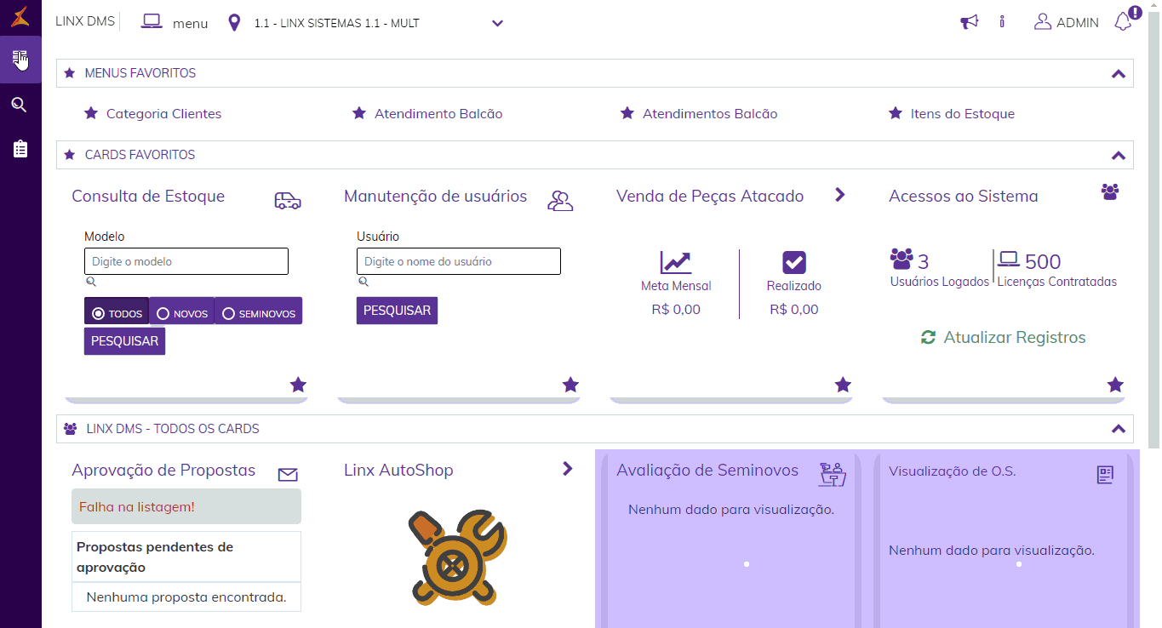Click "Nenhuma proposta encontrada." text
Viewport: 1162px width, 628px height.
tap(186, 597)
